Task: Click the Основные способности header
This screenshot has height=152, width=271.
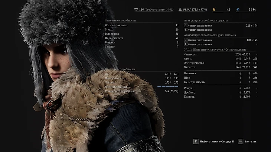Action: coord(120,20)
